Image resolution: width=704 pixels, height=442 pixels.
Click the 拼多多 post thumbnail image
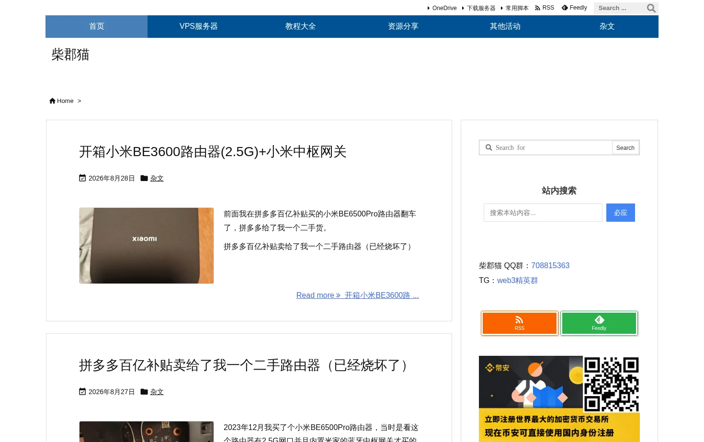[147, 431]
